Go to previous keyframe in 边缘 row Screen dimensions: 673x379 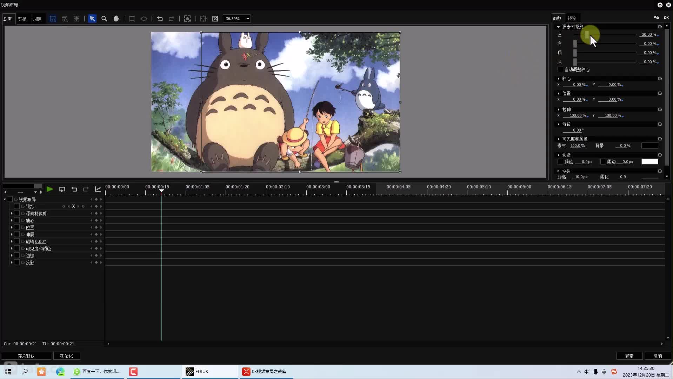point(92,255)
